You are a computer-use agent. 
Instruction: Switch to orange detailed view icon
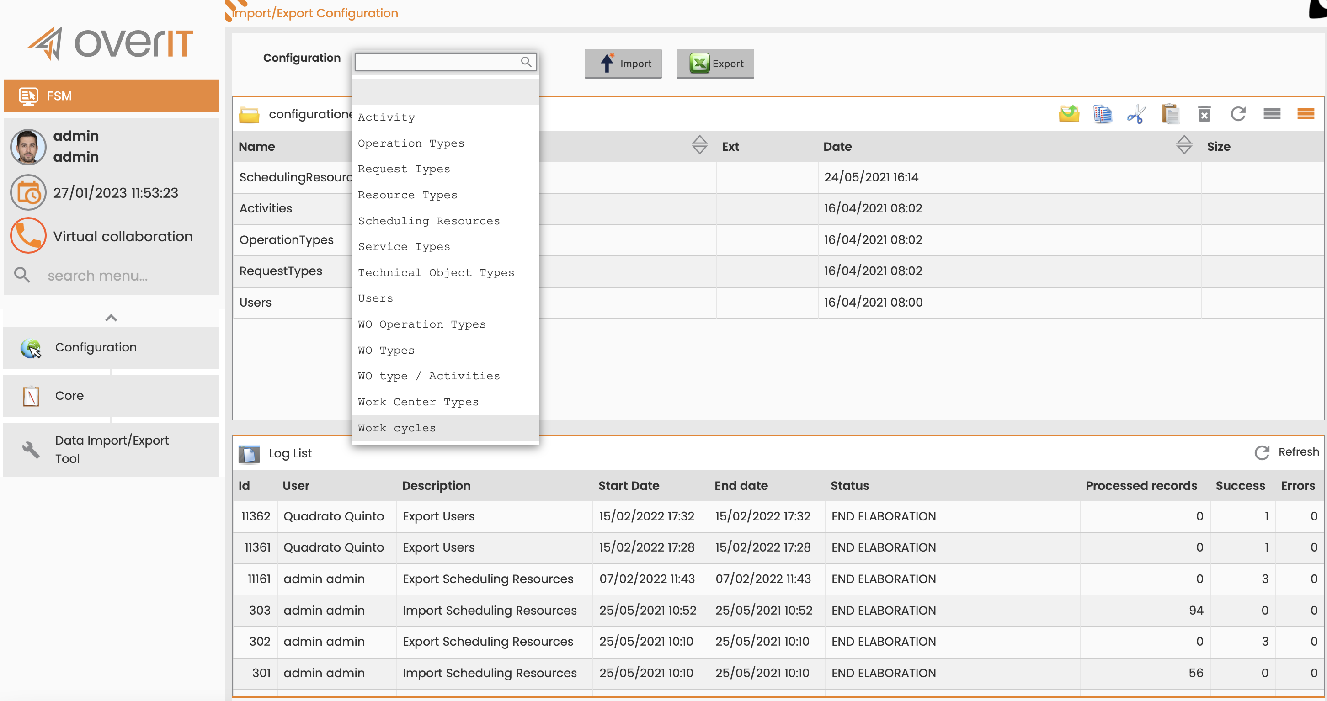tap(1306, 114)
